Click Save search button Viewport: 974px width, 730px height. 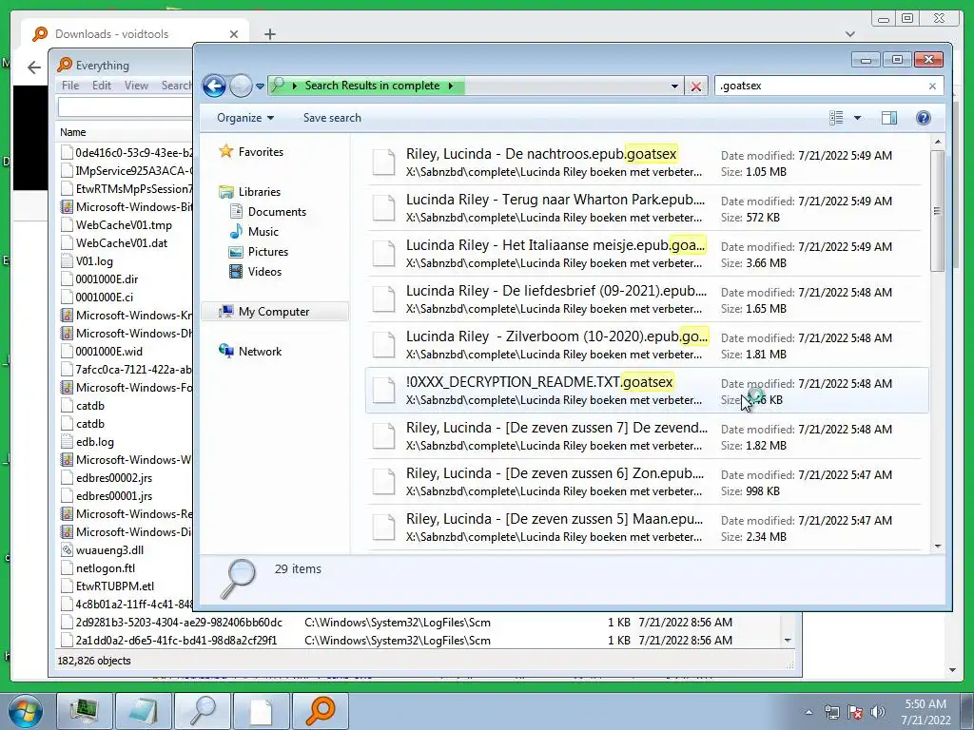(332, 118)
